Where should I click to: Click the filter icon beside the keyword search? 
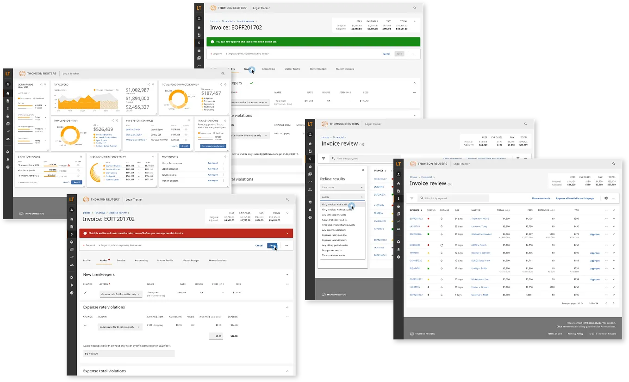click(x=412, y=198)
